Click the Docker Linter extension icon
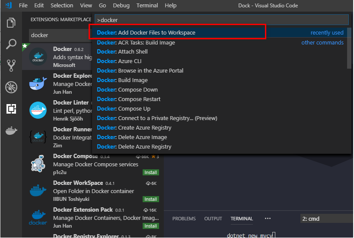The width and height of the screenshot is (354, 238). (x=38, y=110)
